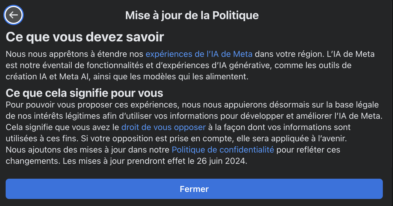Click the "Ce que cela signifie pour vous" heading
393x206 pixels.
pyautogui.click(x=84, y=93)
